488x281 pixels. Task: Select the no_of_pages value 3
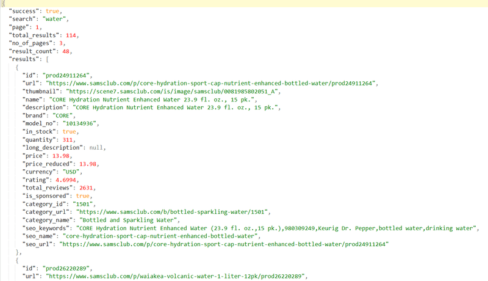tap(60, 43)
